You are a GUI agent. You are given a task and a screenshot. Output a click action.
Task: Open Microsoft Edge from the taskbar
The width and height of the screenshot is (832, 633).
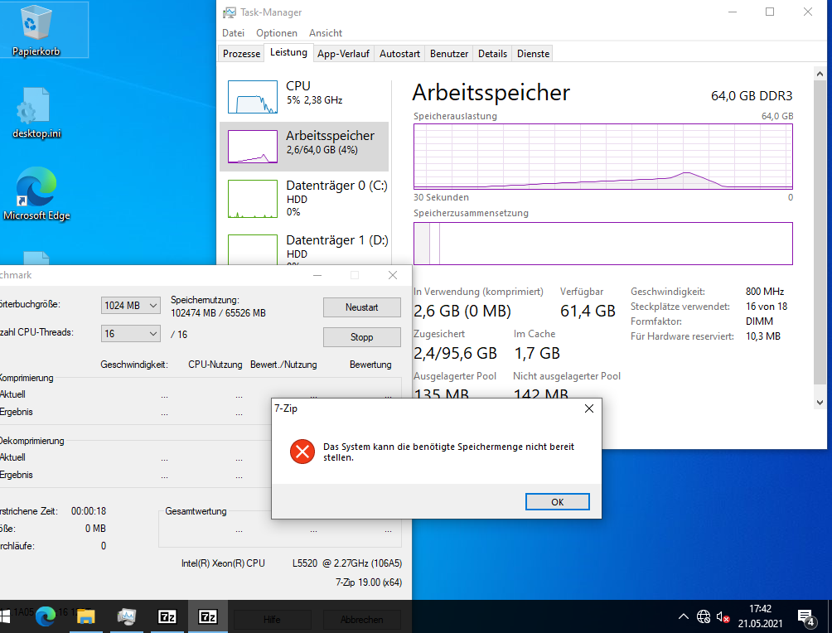coord(46,616)
